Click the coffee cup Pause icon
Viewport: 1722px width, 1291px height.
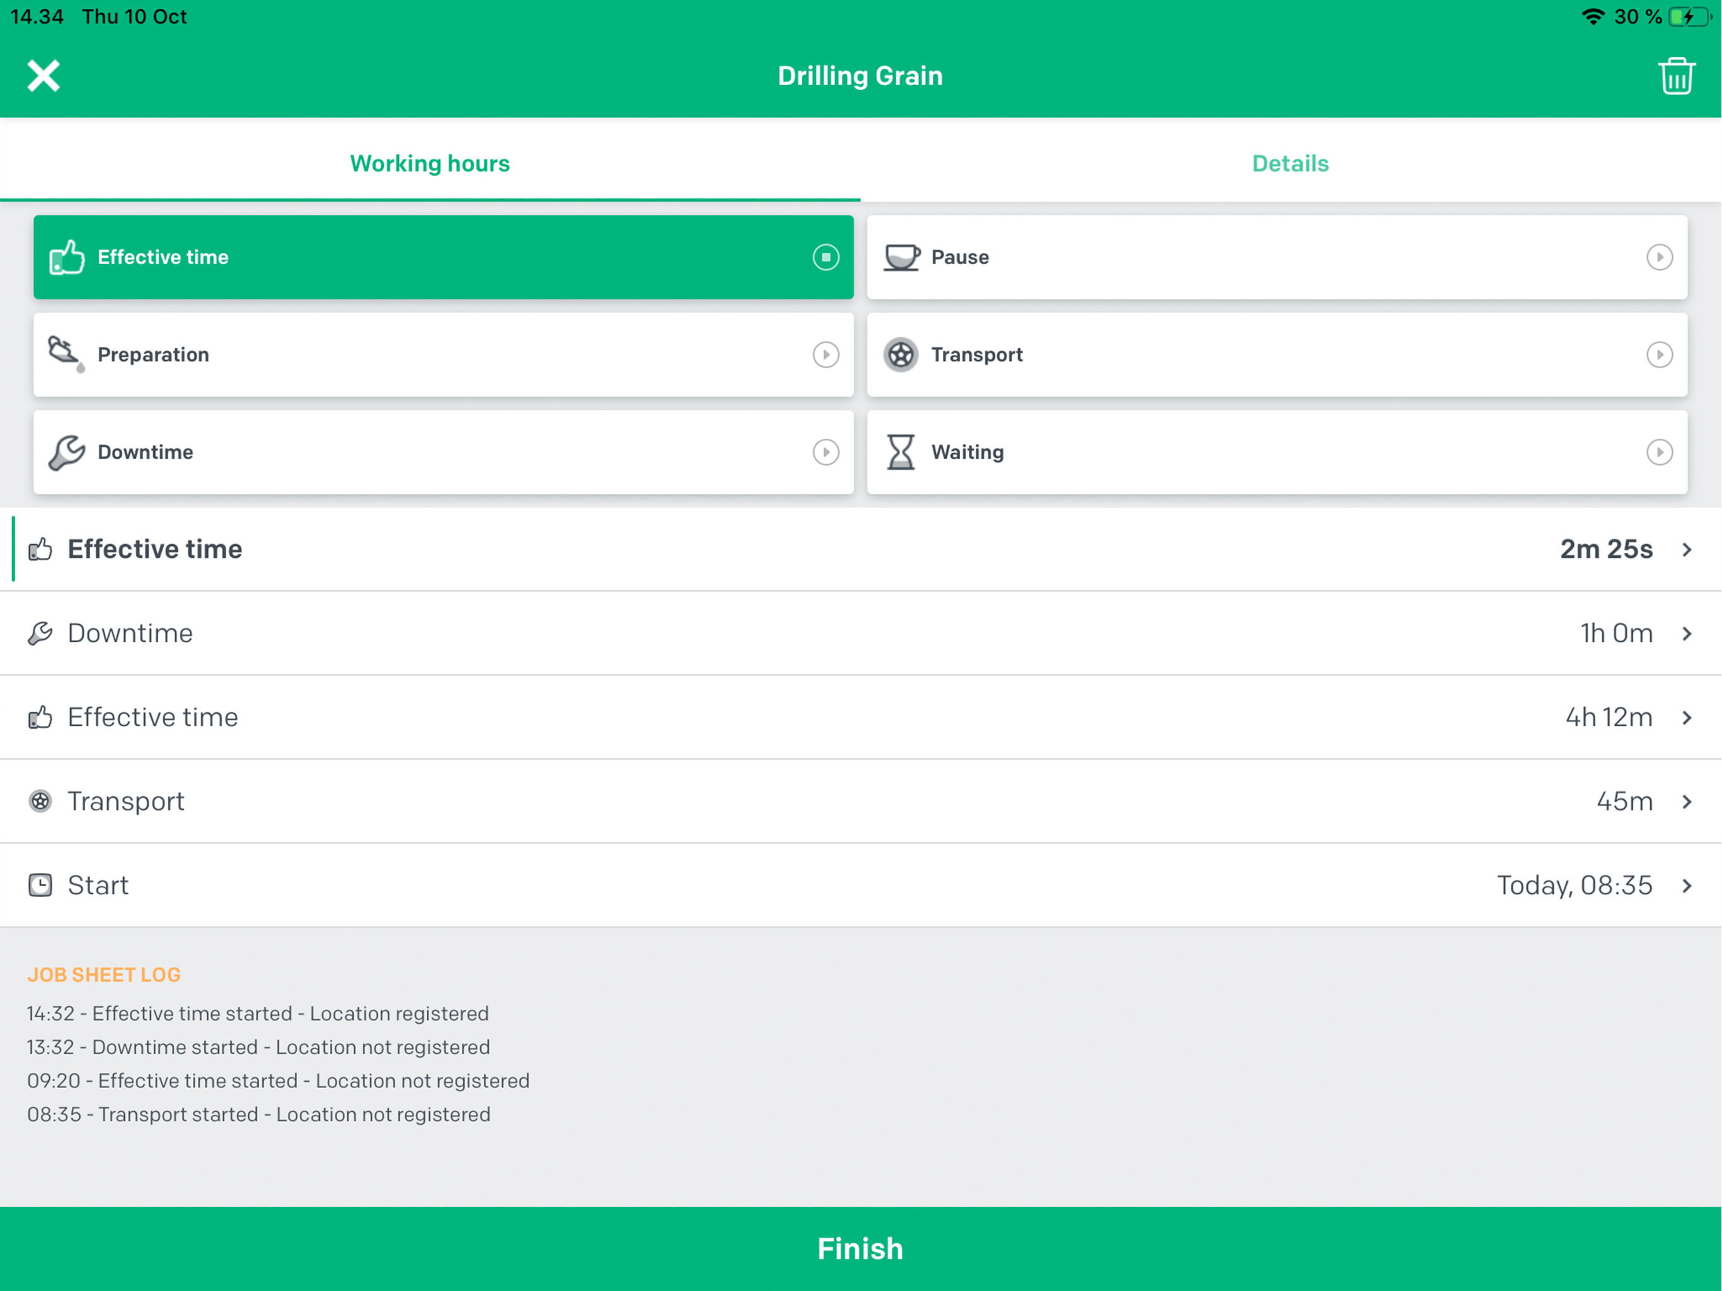[901, 257]
